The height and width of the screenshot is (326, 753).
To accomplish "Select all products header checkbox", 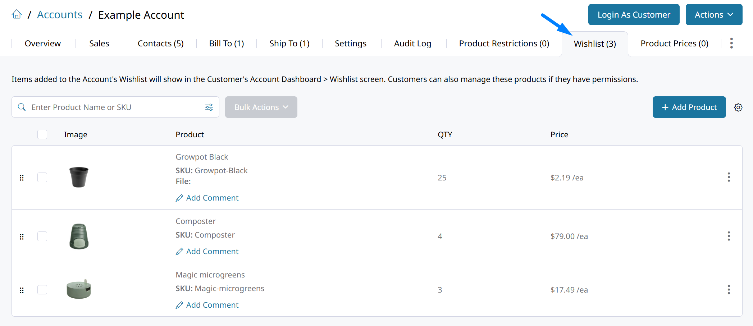I will [42, 134].
